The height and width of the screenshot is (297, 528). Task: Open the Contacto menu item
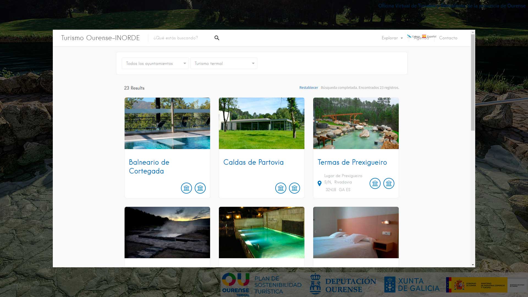[x=448, y=38]
